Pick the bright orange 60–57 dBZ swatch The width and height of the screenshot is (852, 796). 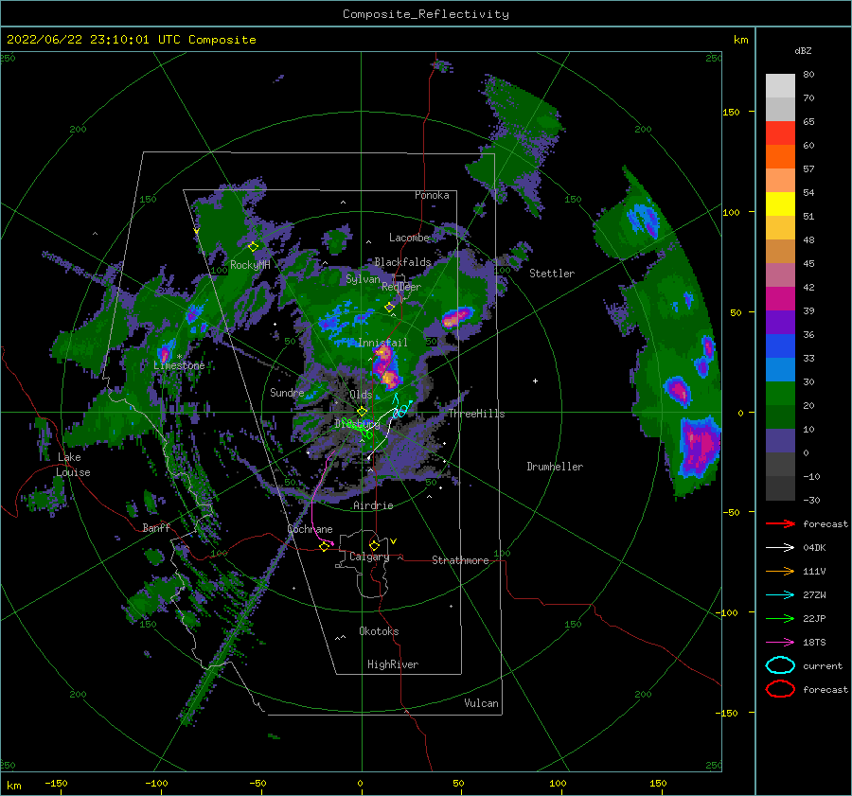[x=780, y=157]
